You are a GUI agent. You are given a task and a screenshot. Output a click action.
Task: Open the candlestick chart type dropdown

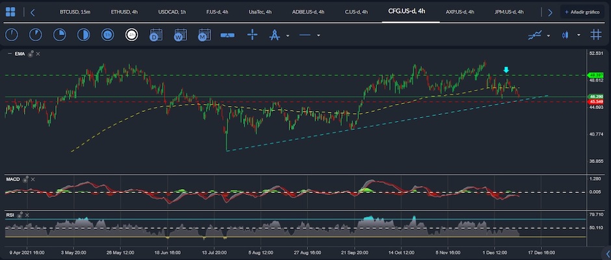click(x=578, y=36)
